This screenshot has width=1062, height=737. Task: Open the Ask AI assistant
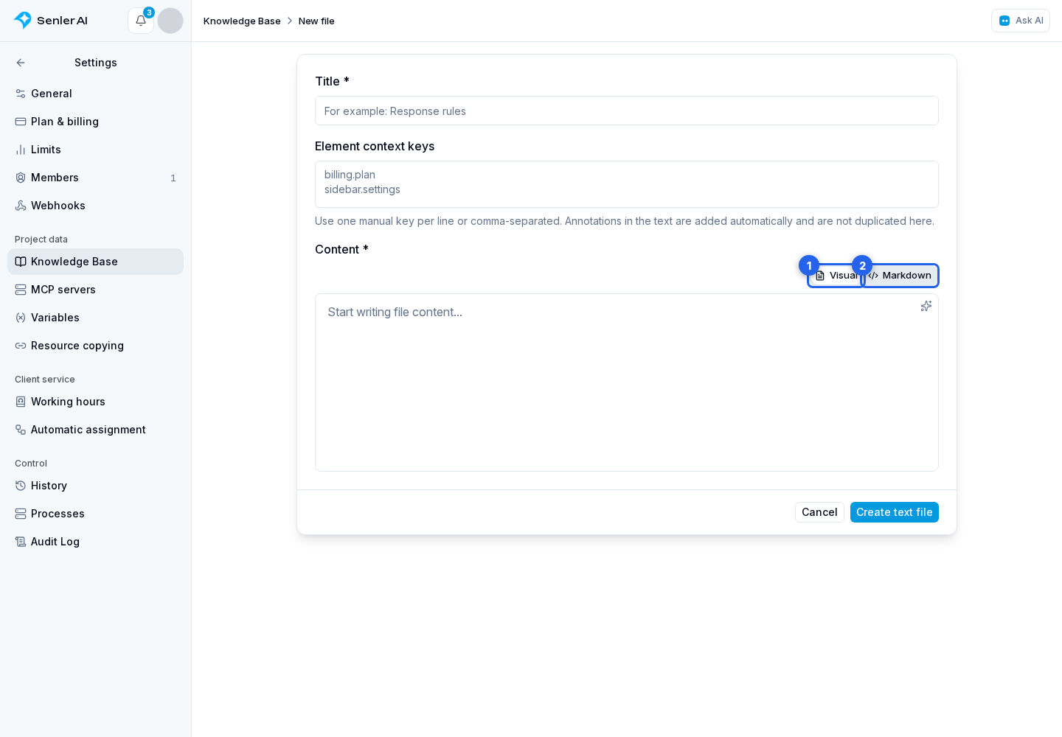(x=1021, y=21)
